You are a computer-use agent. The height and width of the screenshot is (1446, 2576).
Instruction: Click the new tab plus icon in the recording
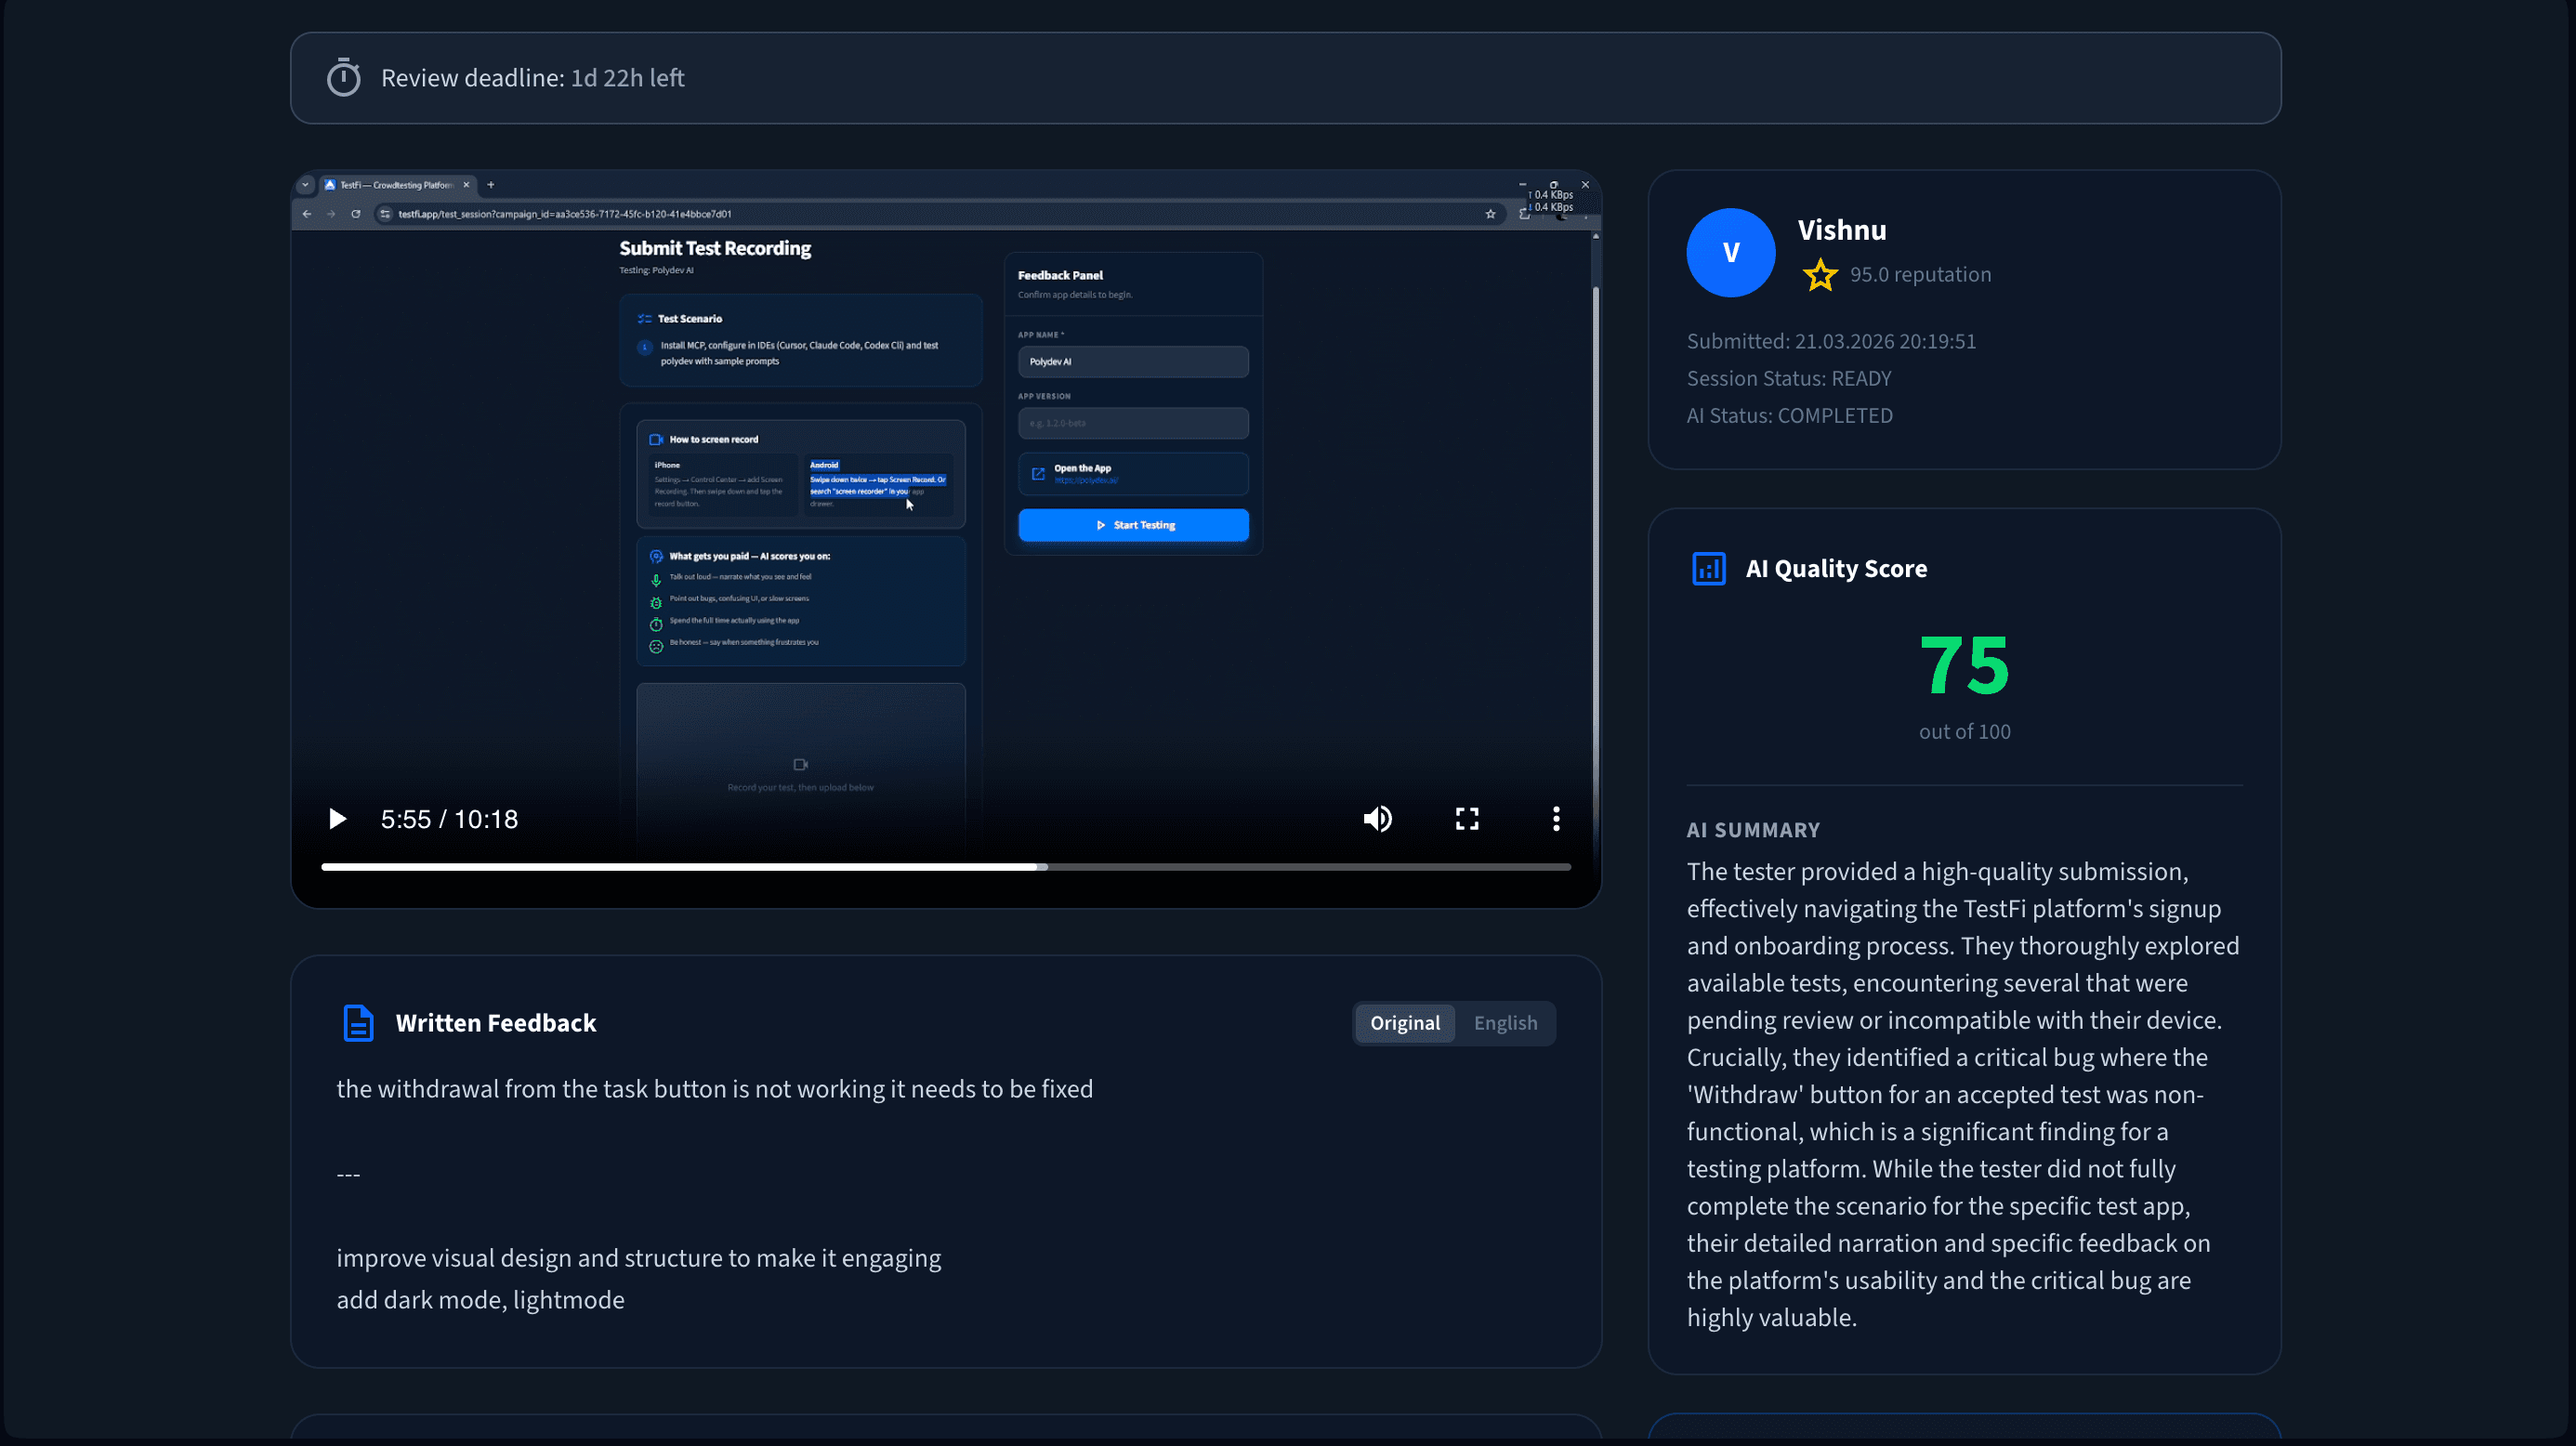coord(490,185)
